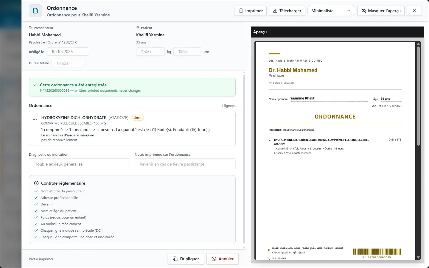The image size is (429, 268).
Task: Click the preview scrollbar down arrow
Action: click(x=418, y=258)
